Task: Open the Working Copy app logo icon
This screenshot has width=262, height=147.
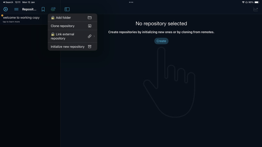Action: pyautogui.click(x=5, y=9)
